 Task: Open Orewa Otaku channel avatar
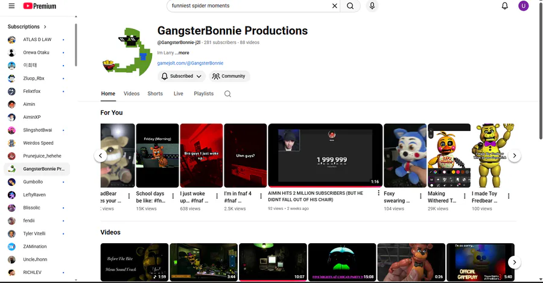point(12,52)
